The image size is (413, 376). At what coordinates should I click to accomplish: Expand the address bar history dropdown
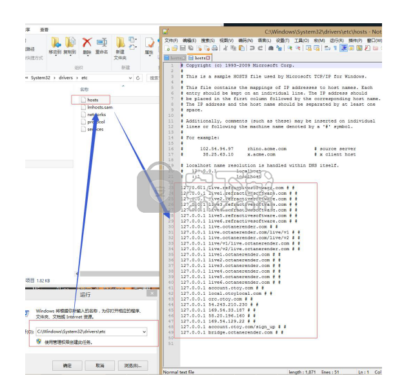point(130,78)
